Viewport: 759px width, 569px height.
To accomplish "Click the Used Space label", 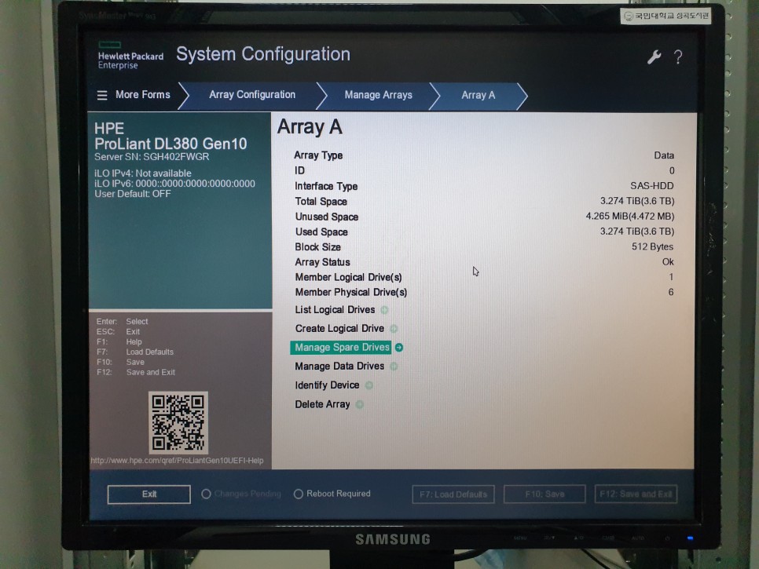I will click(321, 232).
